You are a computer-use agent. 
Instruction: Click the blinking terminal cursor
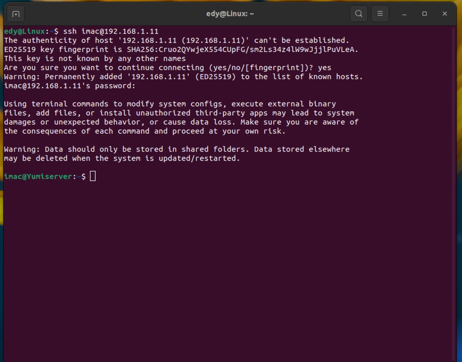(93, 176)
